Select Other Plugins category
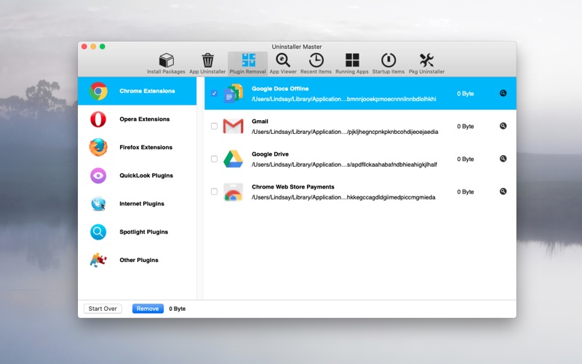 tap(137, 260)
